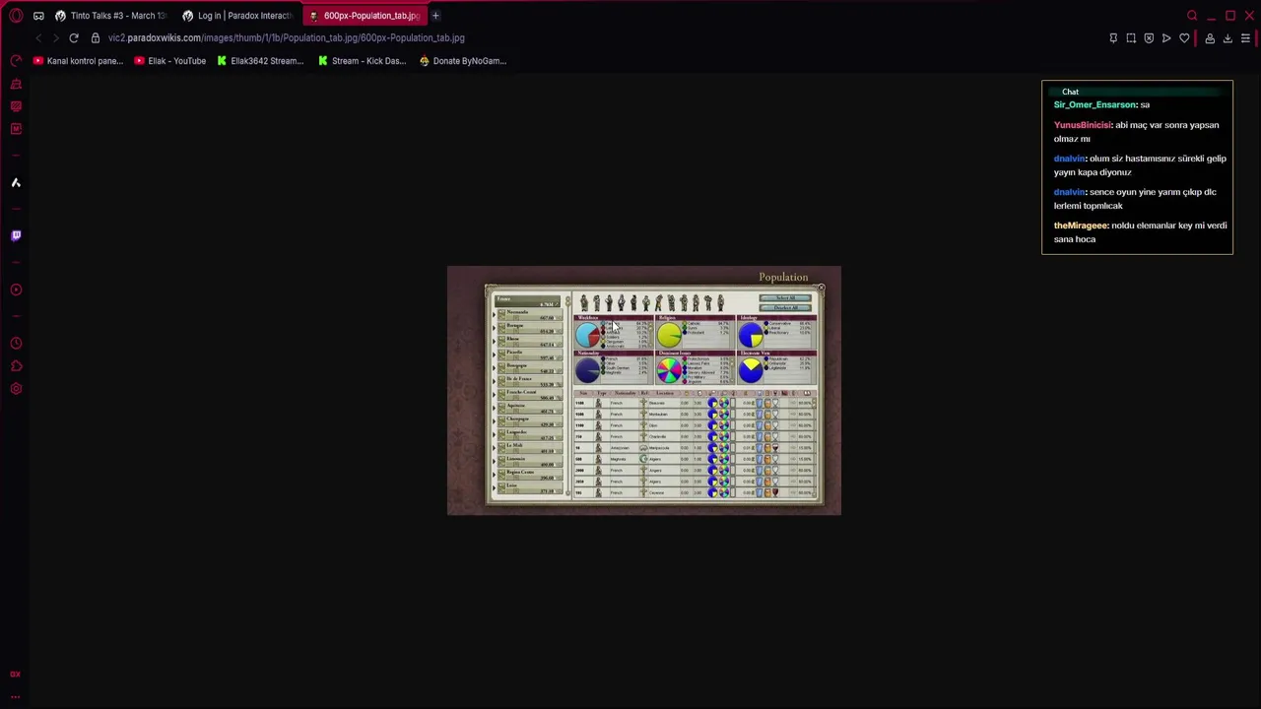Open Ellak3642 Stream bookmark

(x=260, y=61)
